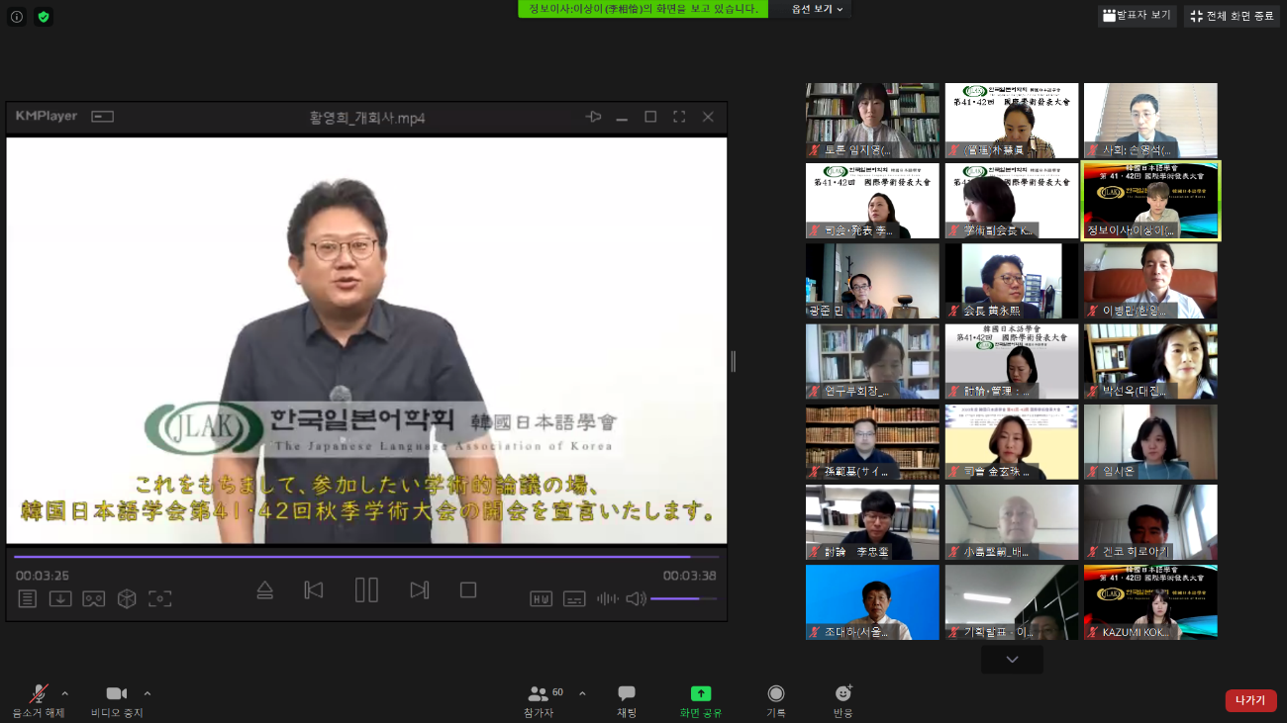Open the audio equalizer waveform icon

[x=607, y=598]
